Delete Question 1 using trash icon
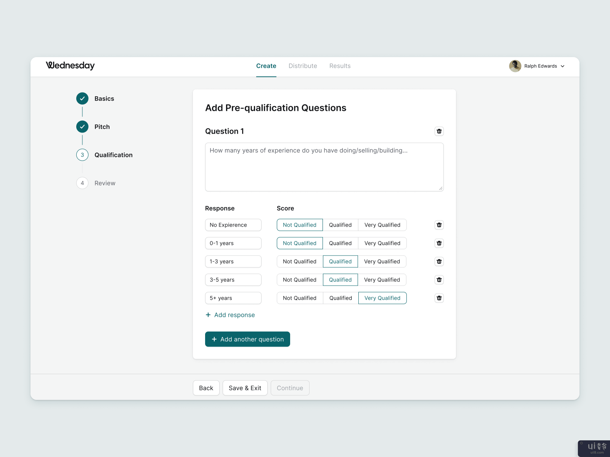Viewport: 610px width, 457px height. pos(439,131)
